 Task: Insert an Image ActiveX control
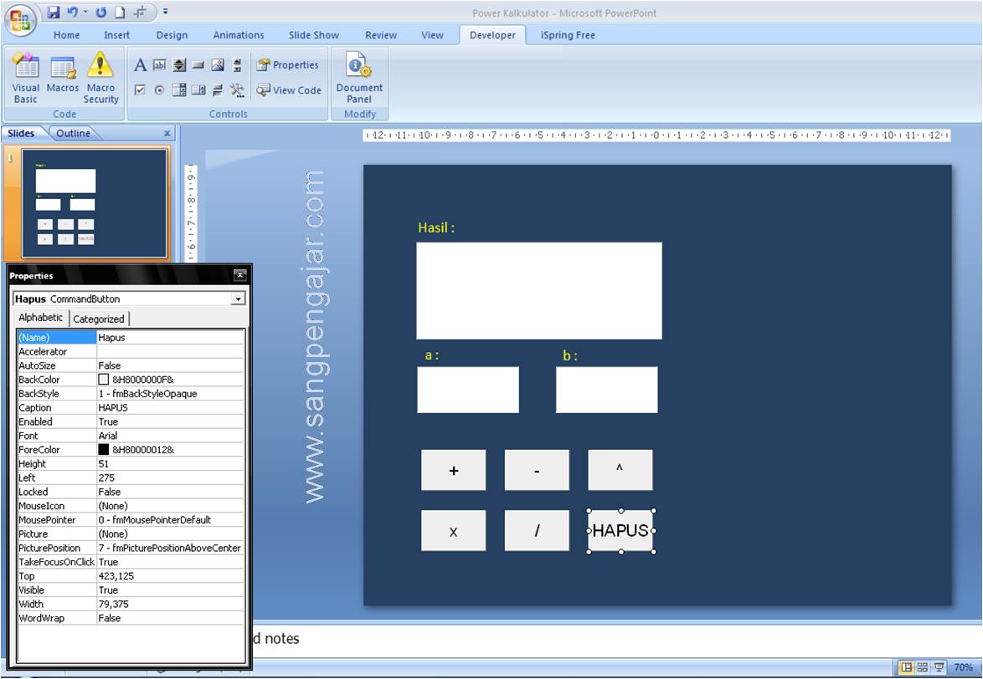pos(218,64)
